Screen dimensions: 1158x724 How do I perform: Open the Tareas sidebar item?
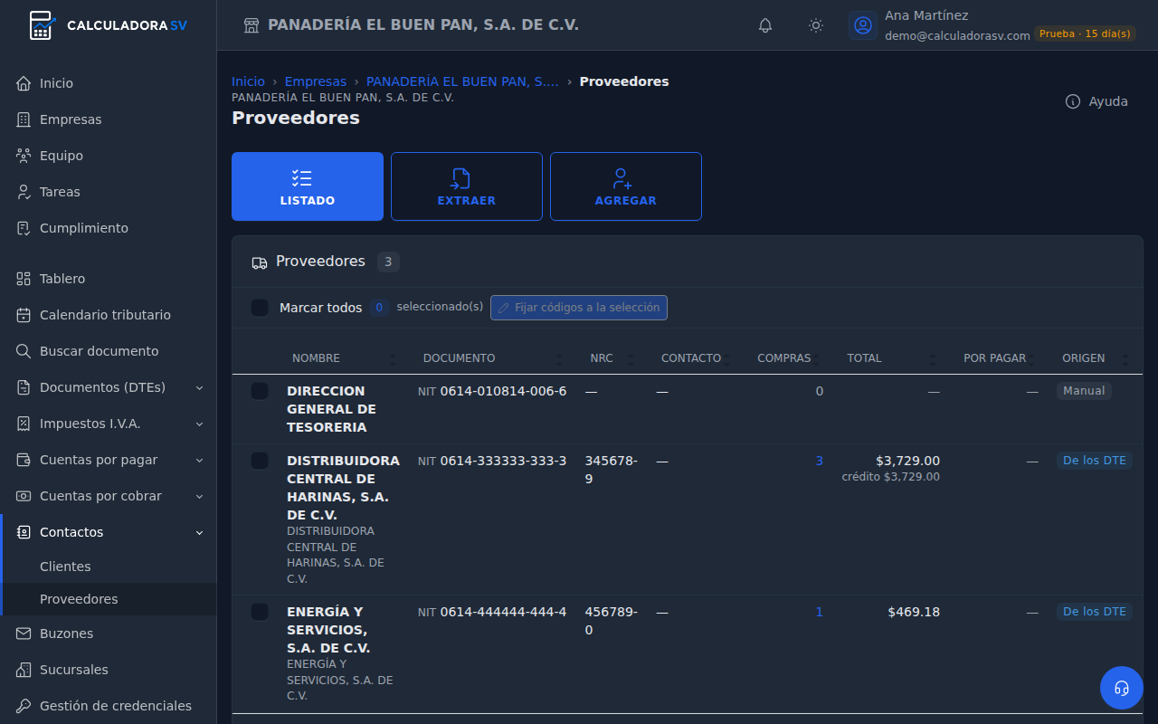click(109, 192)
